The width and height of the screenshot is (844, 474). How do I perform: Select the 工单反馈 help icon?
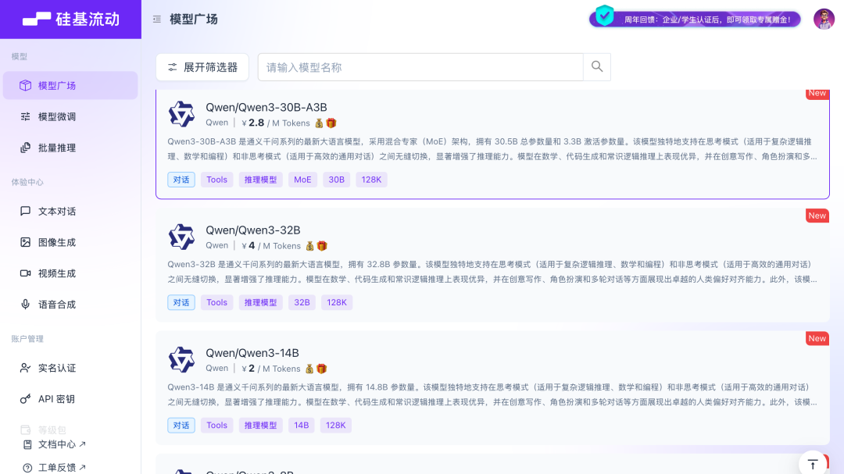(x=27, y=468)
